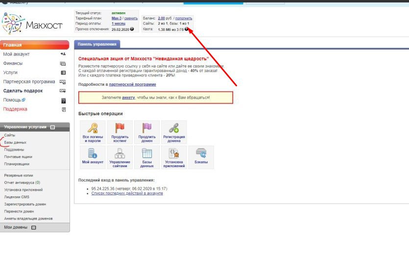Click the icon beside 'Партнерская программа'
The width and height of the screenshot is (409, 258).
tap(63, 82)
